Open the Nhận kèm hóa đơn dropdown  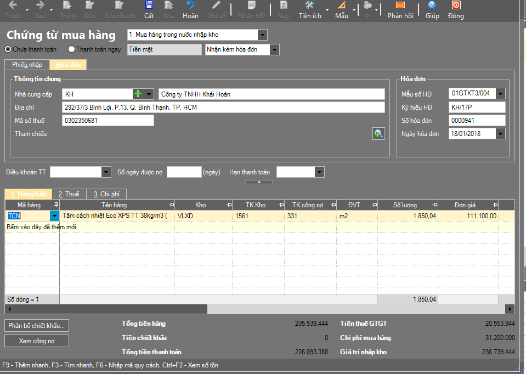(x=274, y=50)
